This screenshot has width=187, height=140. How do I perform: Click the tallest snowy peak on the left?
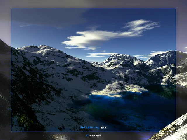(x=44, y=47)
